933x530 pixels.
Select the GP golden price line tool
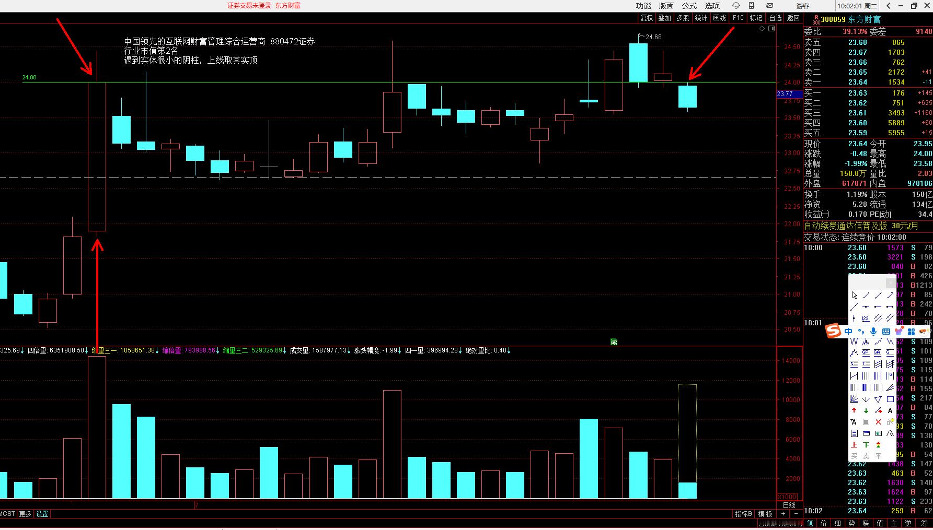pyautogui.click(x=866, y=352)
